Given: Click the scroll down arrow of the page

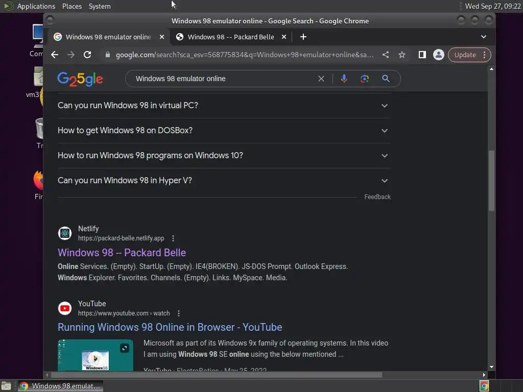Looking at the screenshot, I should click(x=491, y=367).
